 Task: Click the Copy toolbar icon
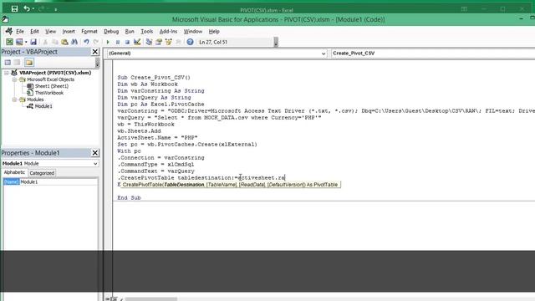tap(55, 42)
